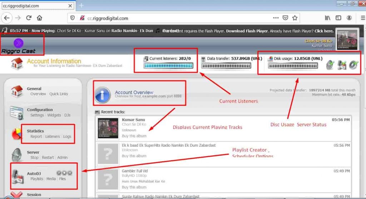Screen dimensions: 366x199
Task: Open the Statistics Logs link
Action: pos(67,136)
